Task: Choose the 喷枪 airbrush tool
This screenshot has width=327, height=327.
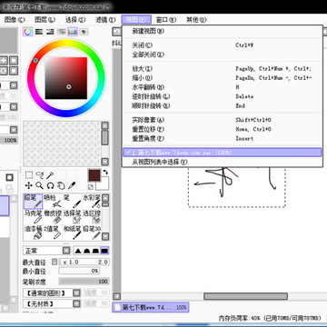Action: 53,202
